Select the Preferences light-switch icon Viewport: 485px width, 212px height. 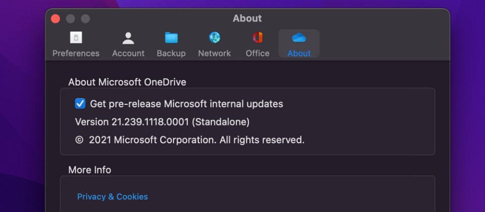pos(76,38)
